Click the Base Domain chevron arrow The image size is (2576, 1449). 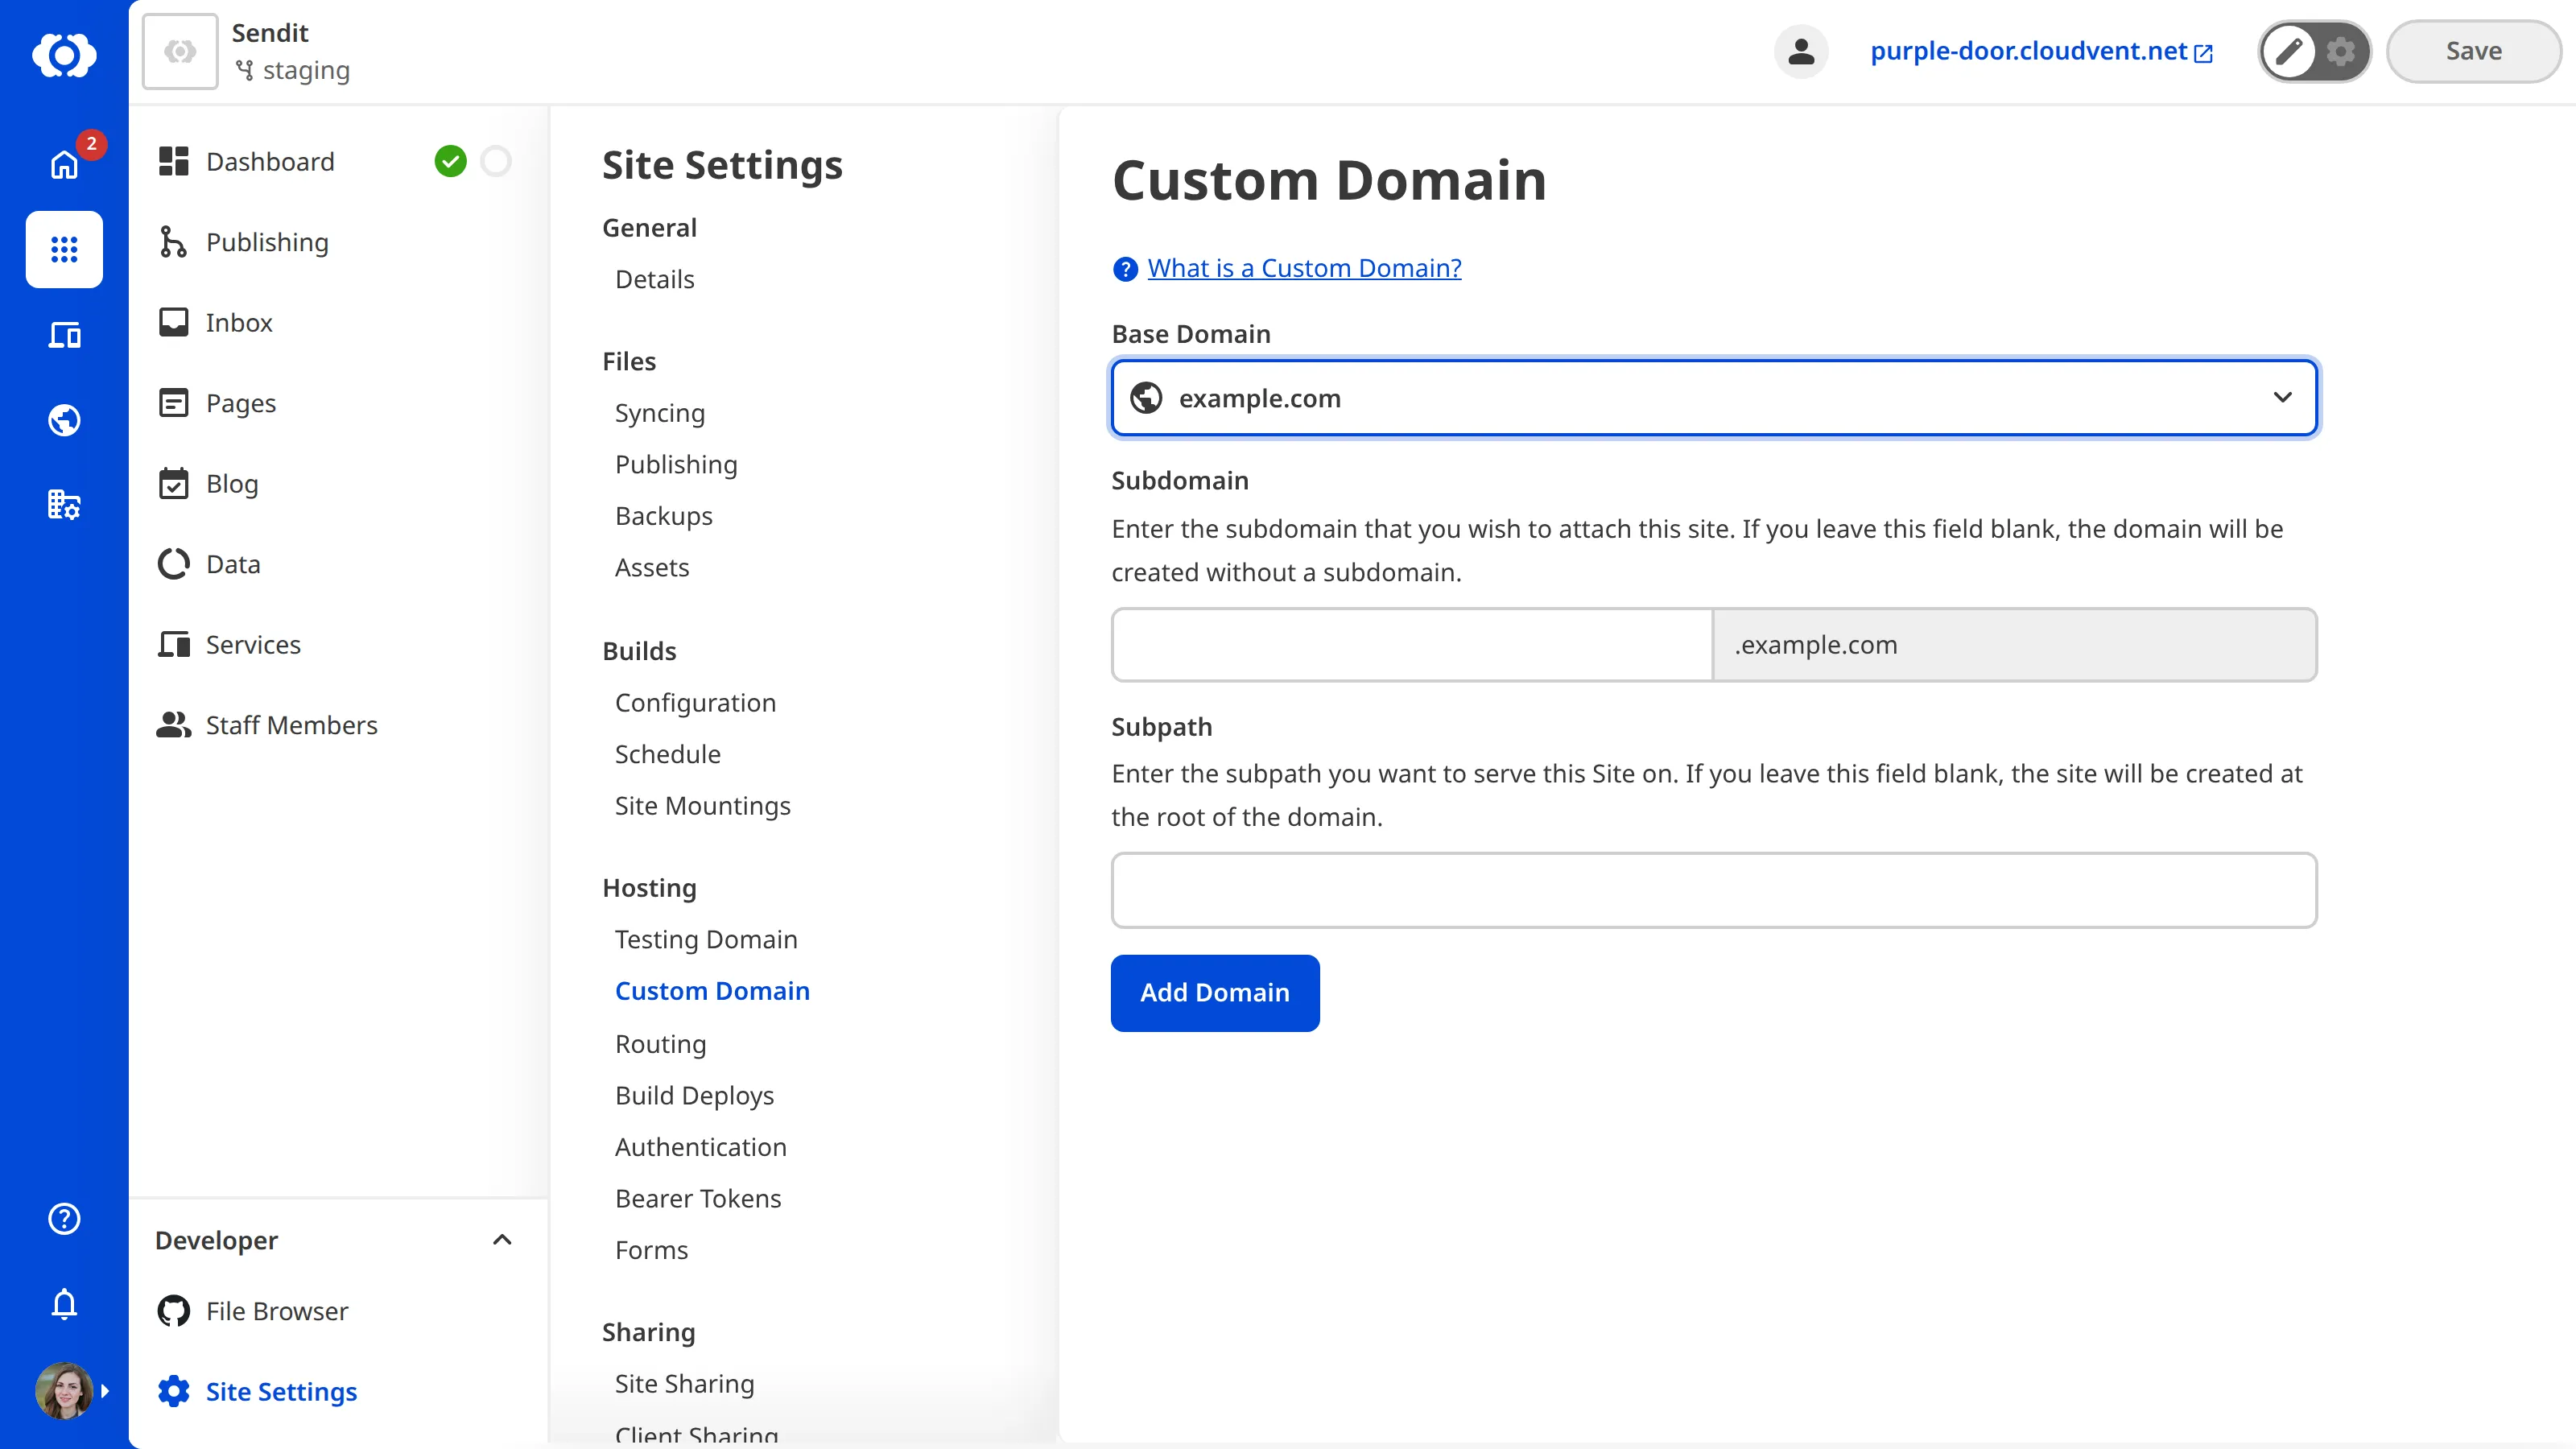(2282, 397)
